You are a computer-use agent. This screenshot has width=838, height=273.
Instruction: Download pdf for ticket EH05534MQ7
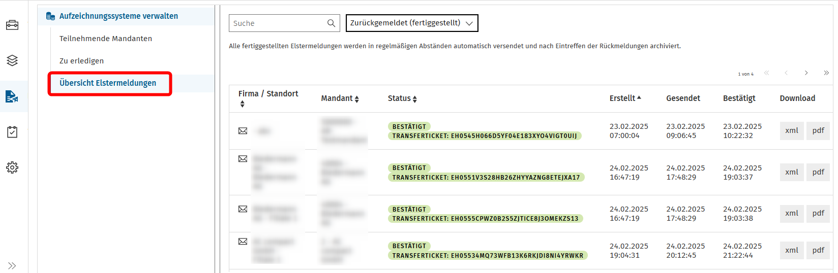[x=818, y=250]
